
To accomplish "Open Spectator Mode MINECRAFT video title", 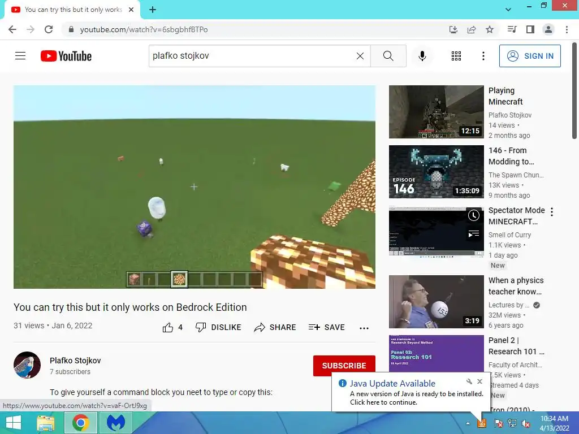I will tap(517, 215).
